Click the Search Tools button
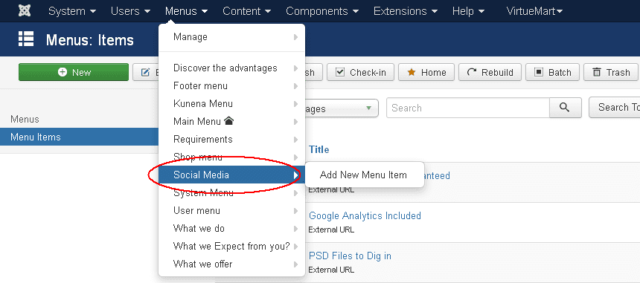Screen dimensions: 640x283 pos(614,108)
